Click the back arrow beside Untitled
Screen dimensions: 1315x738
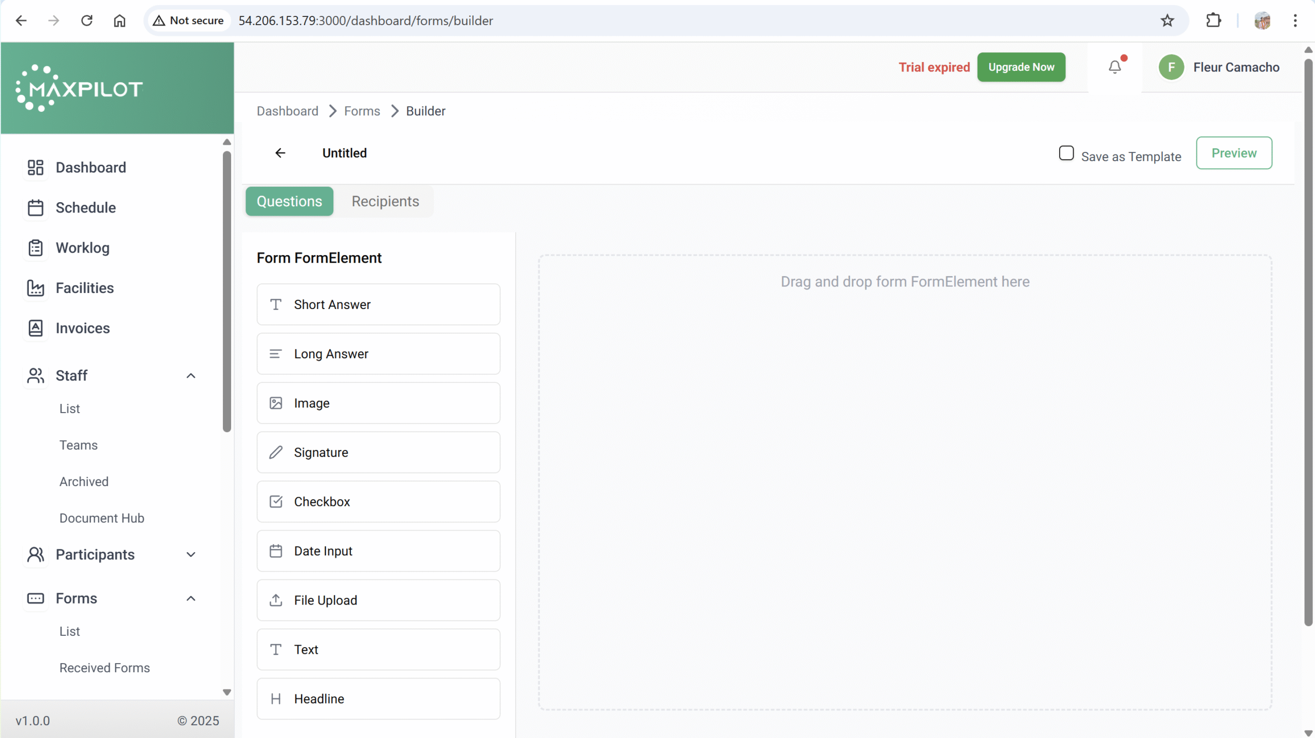[280, 153]
